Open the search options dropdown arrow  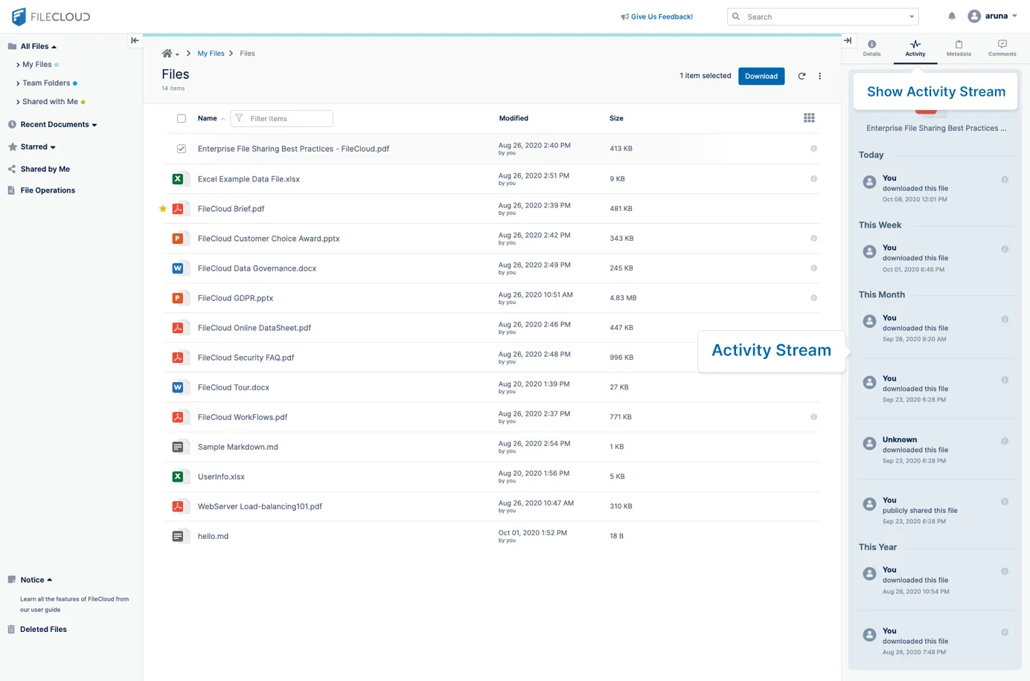(x=912, y=16)
